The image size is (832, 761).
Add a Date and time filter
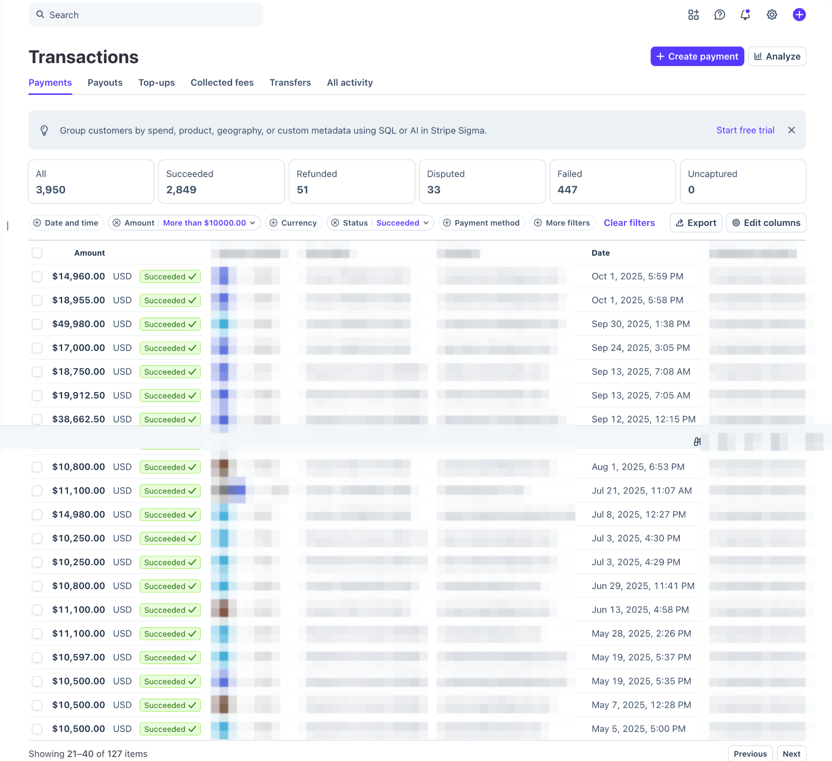point(66,223)
